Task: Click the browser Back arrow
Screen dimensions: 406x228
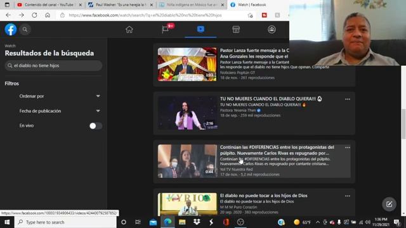Action: (x=8, y=15)
